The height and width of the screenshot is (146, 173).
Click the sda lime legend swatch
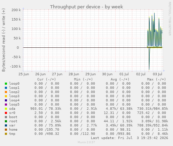point(6,109)
